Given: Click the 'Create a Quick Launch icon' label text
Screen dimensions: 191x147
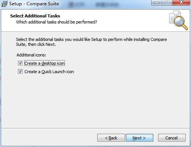Looking at the screenshot, I should pos(49,72).
